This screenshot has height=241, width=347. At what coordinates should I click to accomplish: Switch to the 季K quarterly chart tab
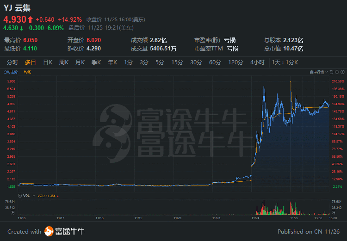96,62
